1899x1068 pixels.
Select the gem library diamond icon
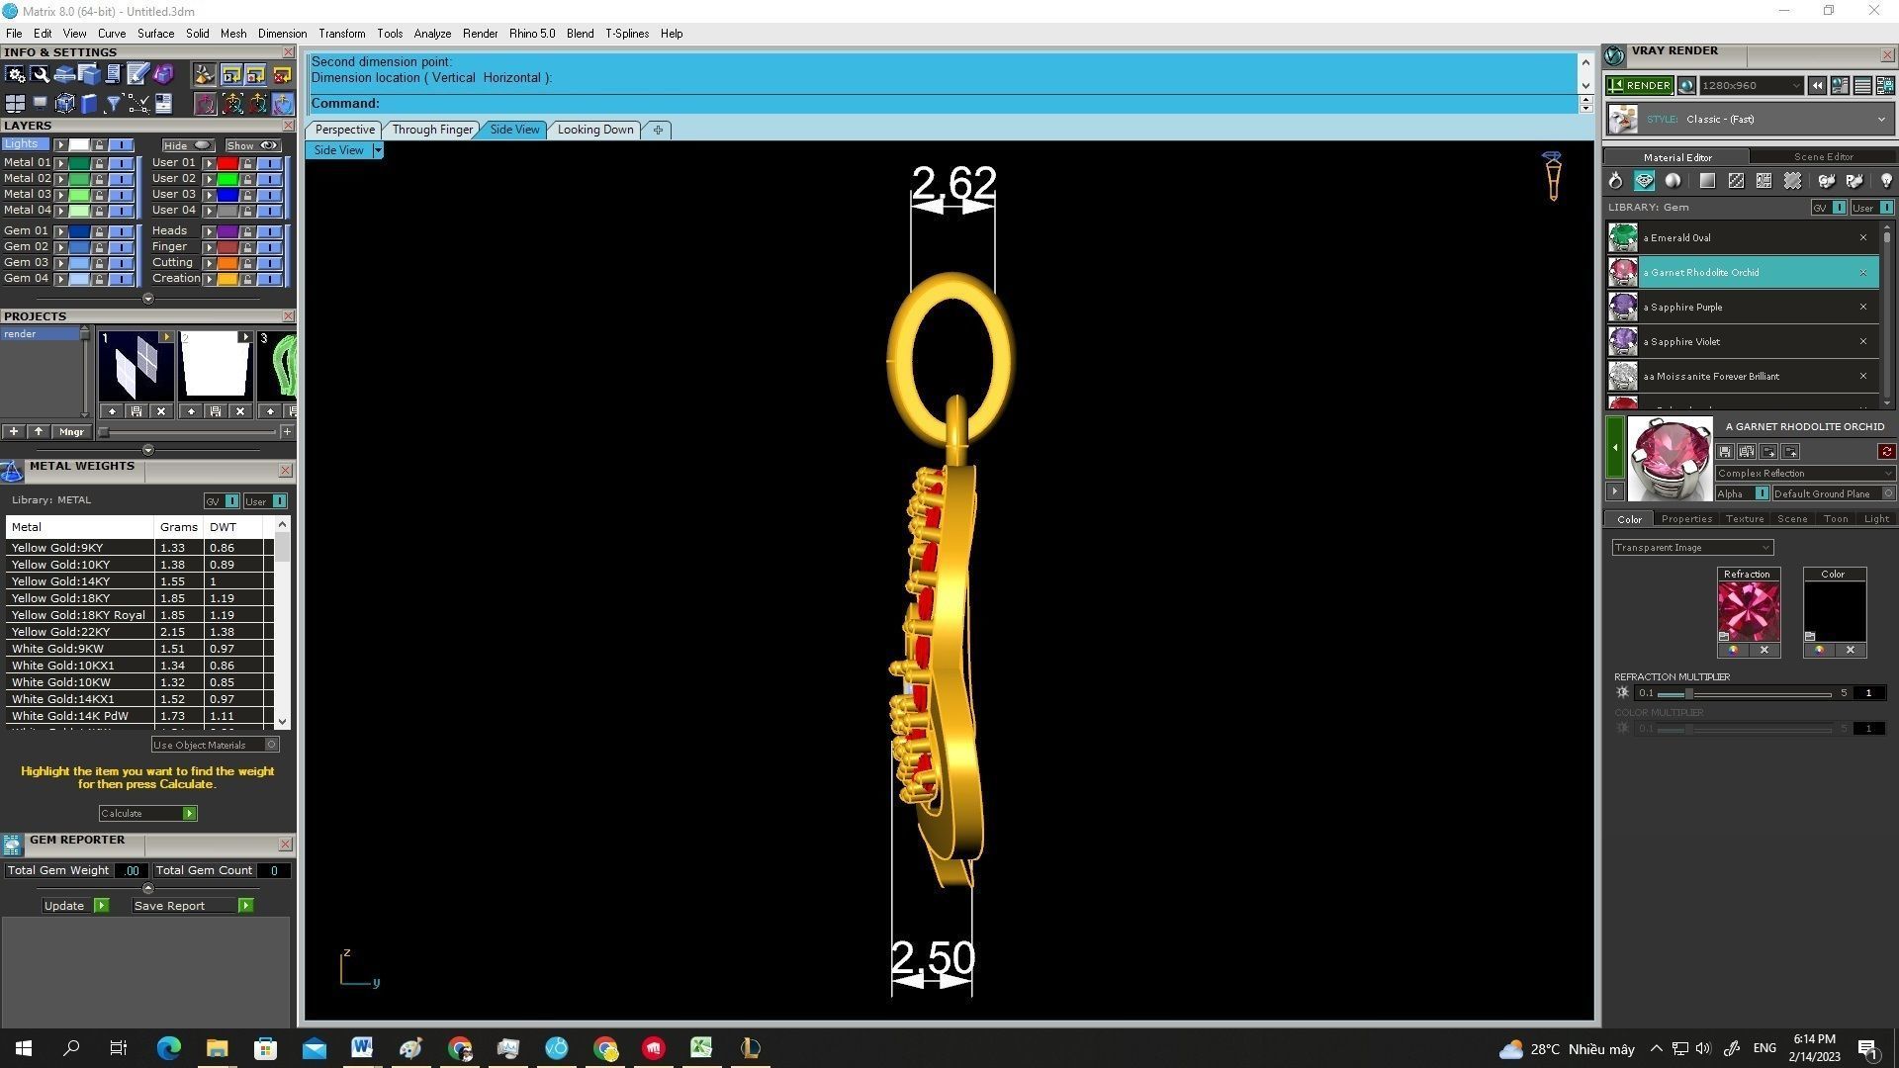tap(1644, 181)
